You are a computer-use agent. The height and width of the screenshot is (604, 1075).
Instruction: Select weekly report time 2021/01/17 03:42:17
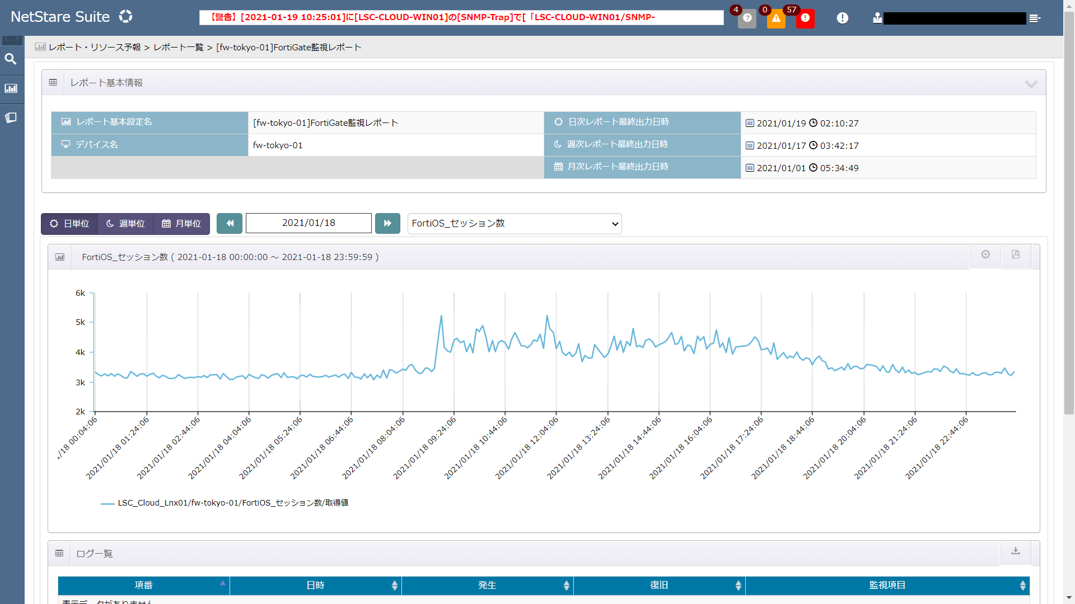(x=802, y=145)
